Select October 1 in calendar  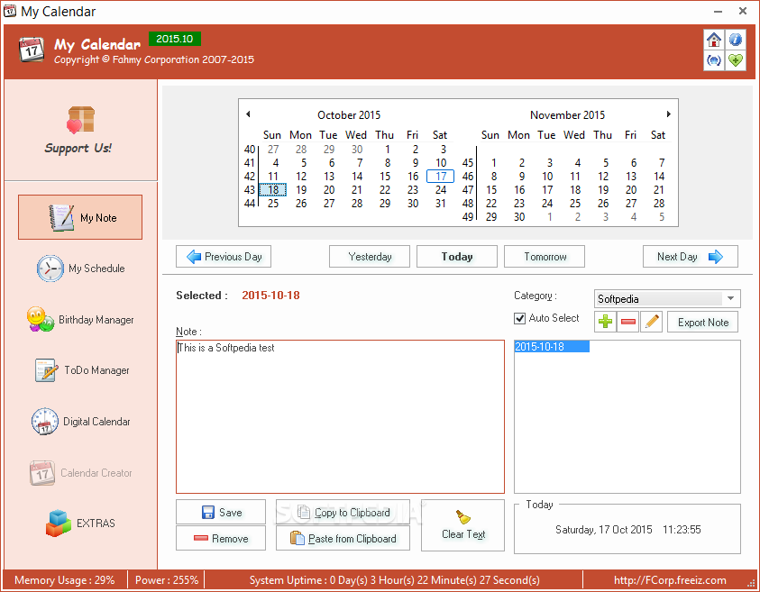coord(388,150)
